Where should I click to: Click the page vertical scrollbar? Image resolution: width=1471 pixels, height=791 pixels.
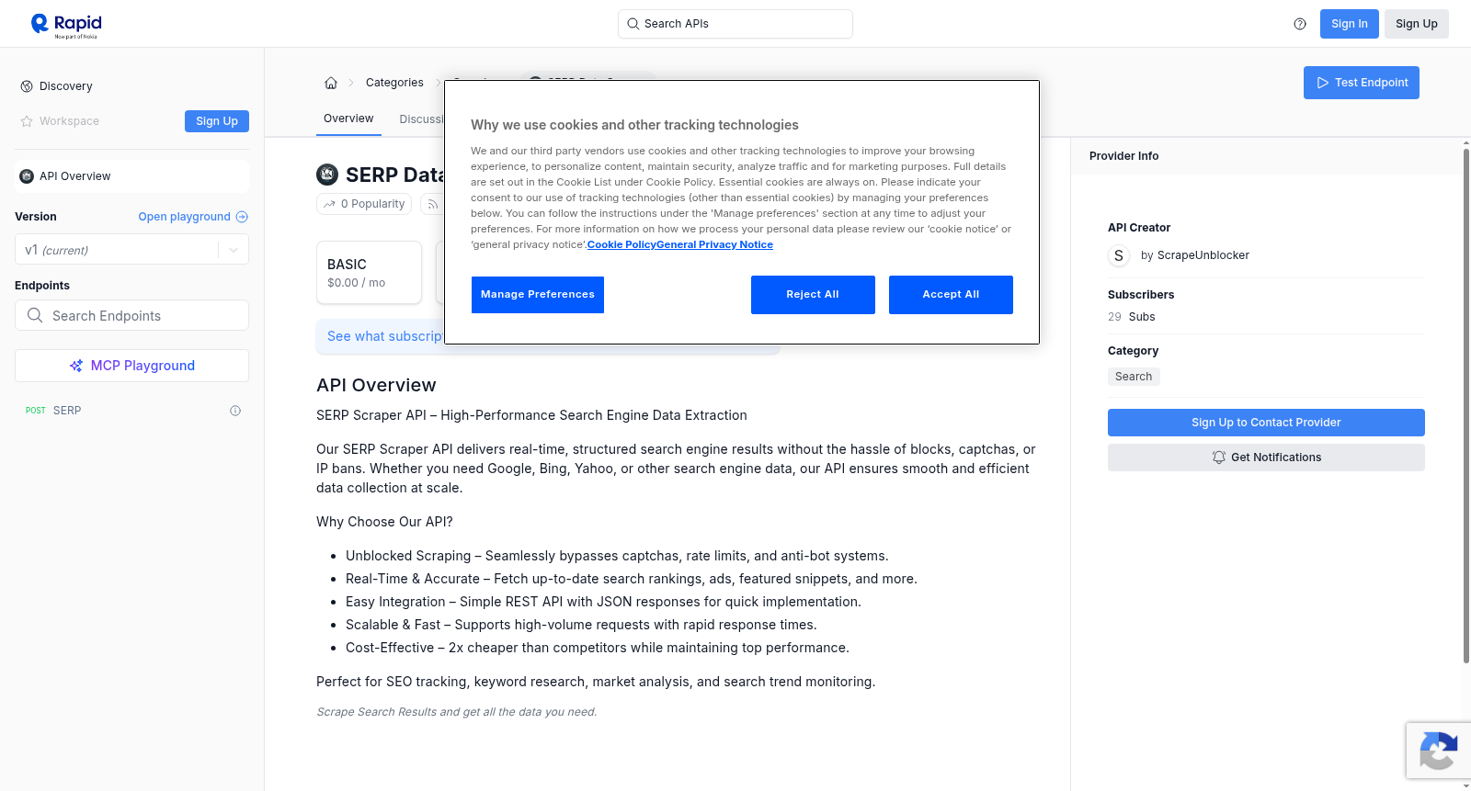coord(1466,404)
